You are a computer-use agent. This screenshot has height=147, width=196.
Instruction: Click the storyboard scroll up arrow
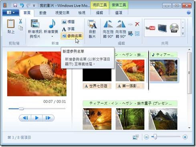pos(189,50)
